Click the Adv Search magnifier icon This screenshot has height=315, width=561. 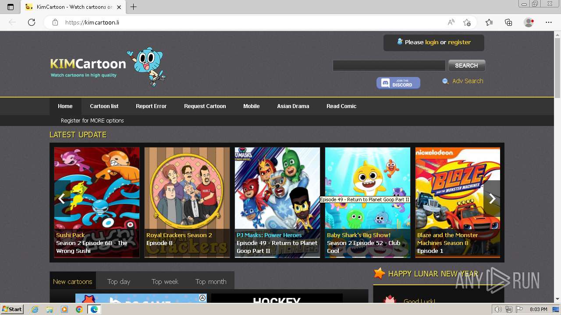tap(445, 81)
